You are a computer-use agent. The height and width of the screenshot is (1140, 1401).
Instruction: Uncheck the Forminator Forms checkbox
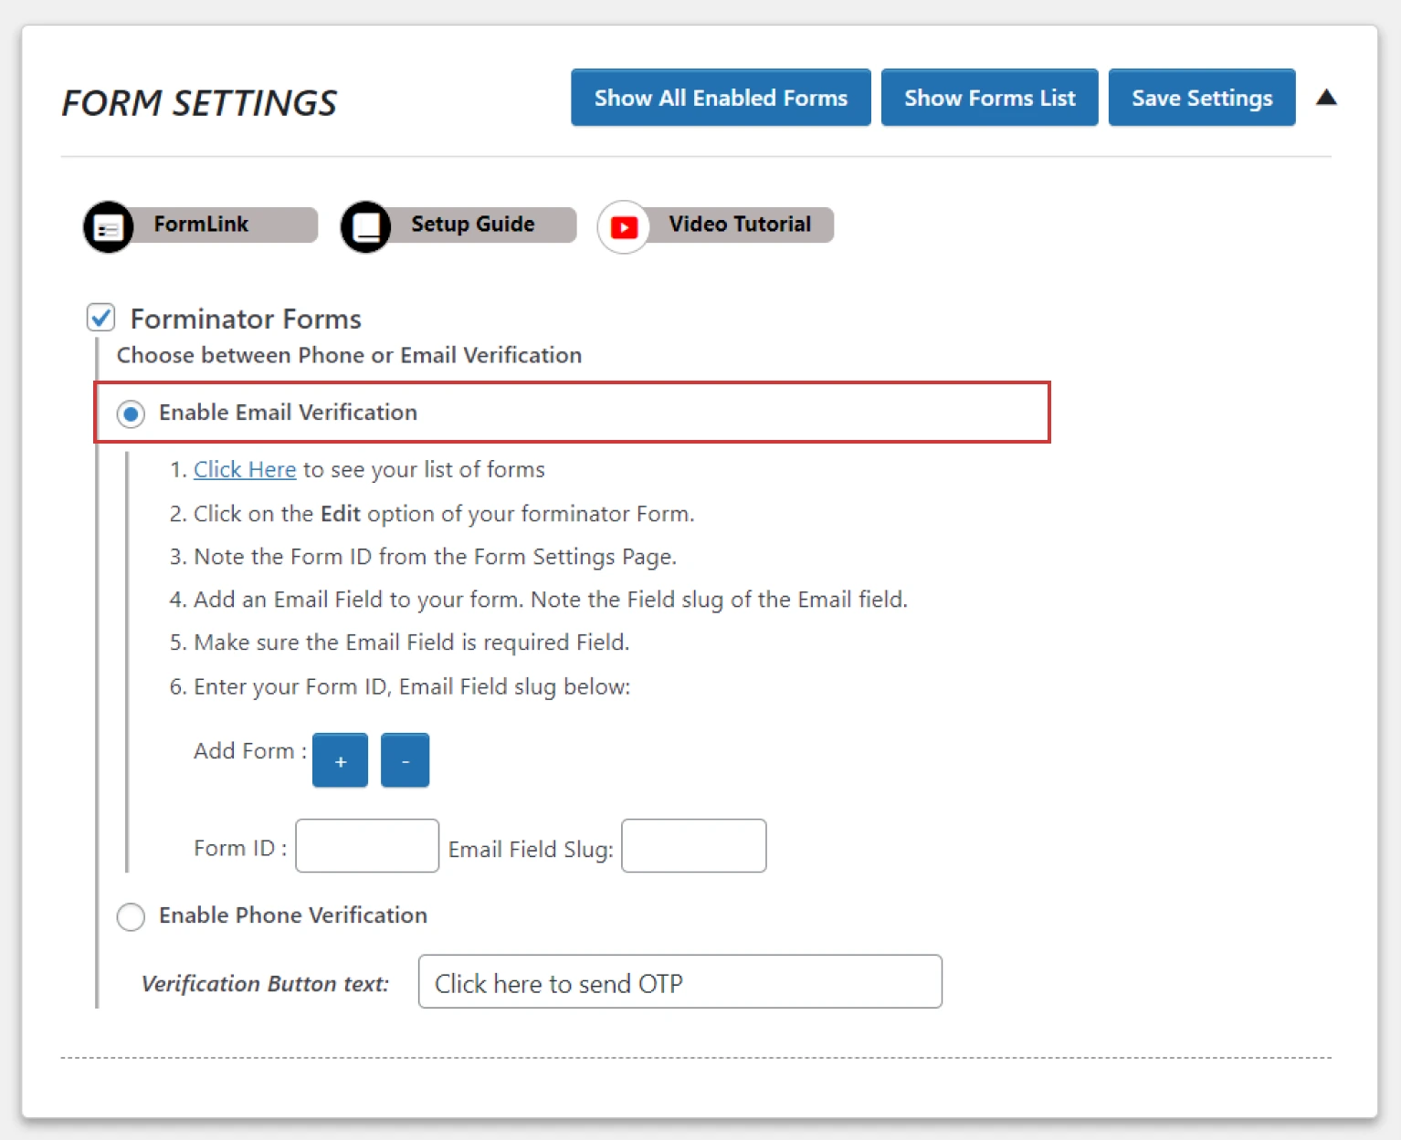[x=100, y=318]
